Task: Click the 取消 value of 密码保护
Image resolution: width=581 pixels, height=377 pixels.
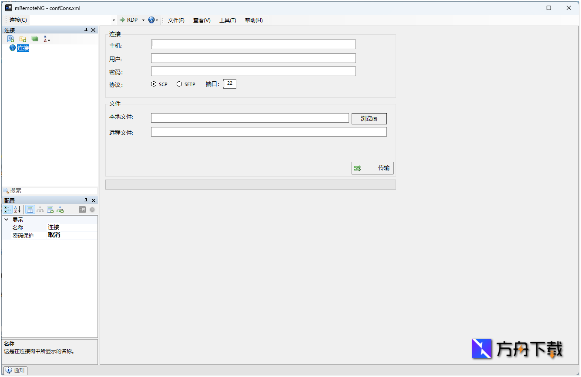Action: point(54,235)
